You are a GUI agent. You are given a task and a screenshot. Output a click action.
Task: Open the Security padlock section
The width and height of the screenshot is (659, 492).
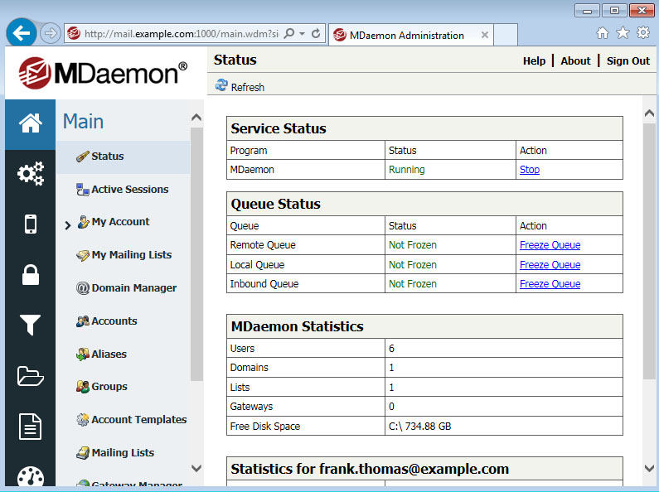[31, 275]
